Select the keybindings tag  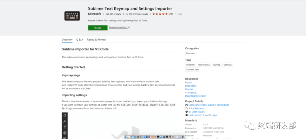coord(204,65)
